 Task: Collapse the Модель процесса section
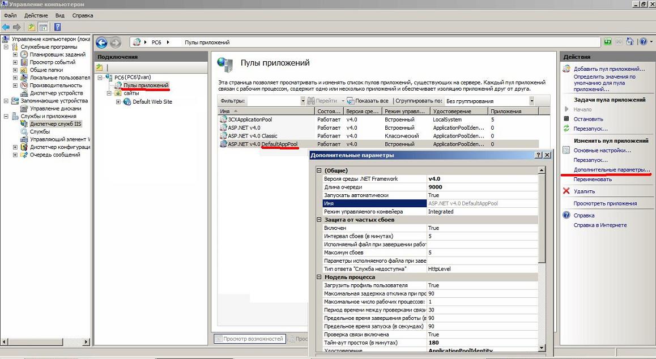319,277
